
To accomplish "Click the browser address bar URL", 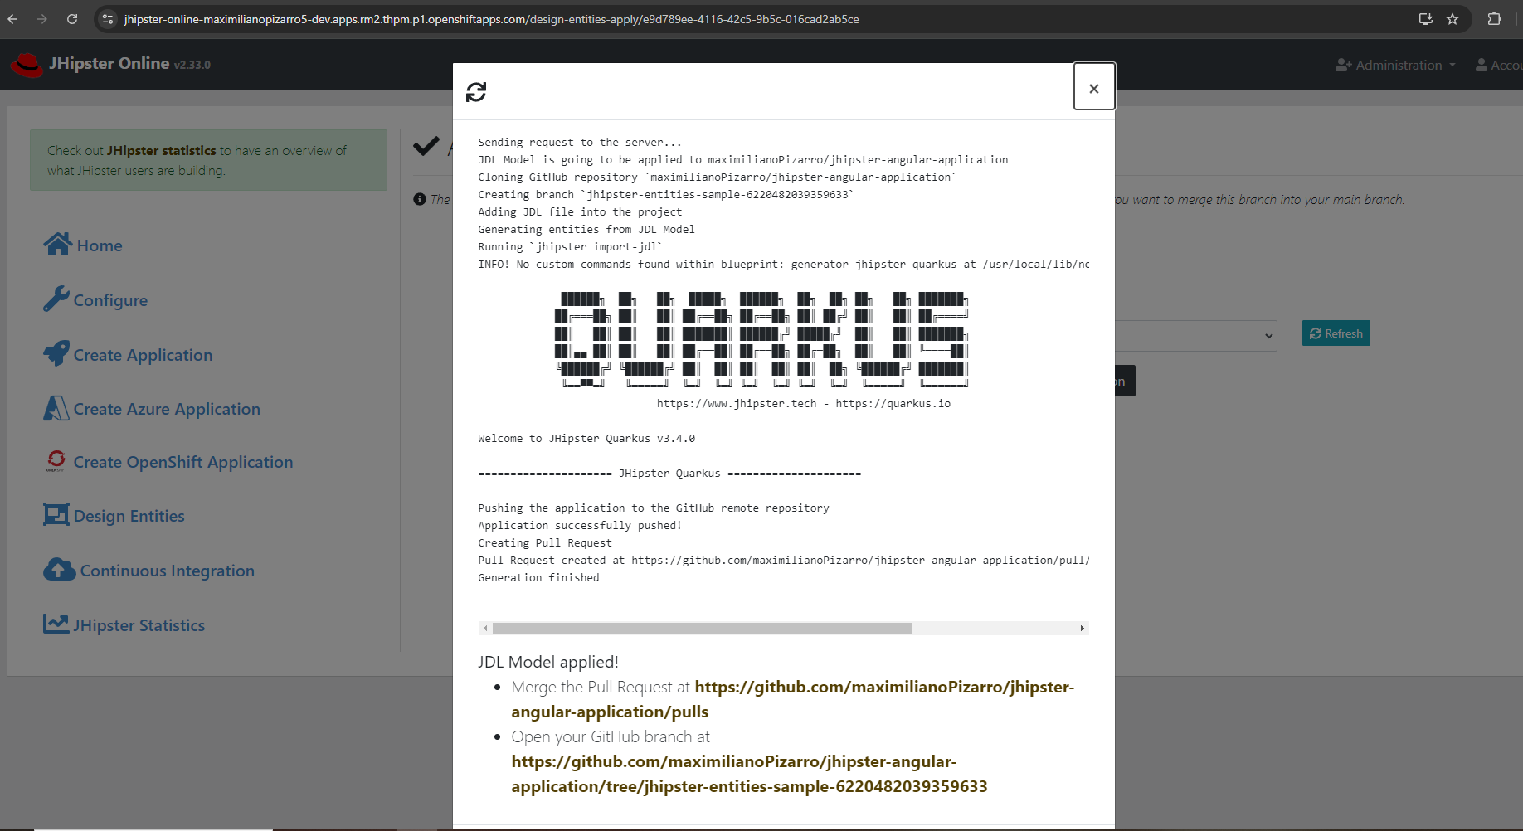I will pos(491,18).
